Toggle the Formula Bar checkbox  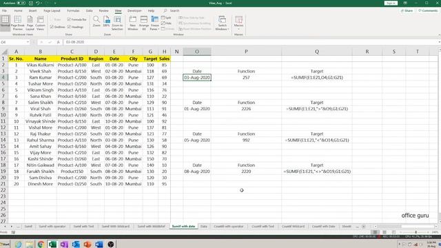tap(76, 19)
